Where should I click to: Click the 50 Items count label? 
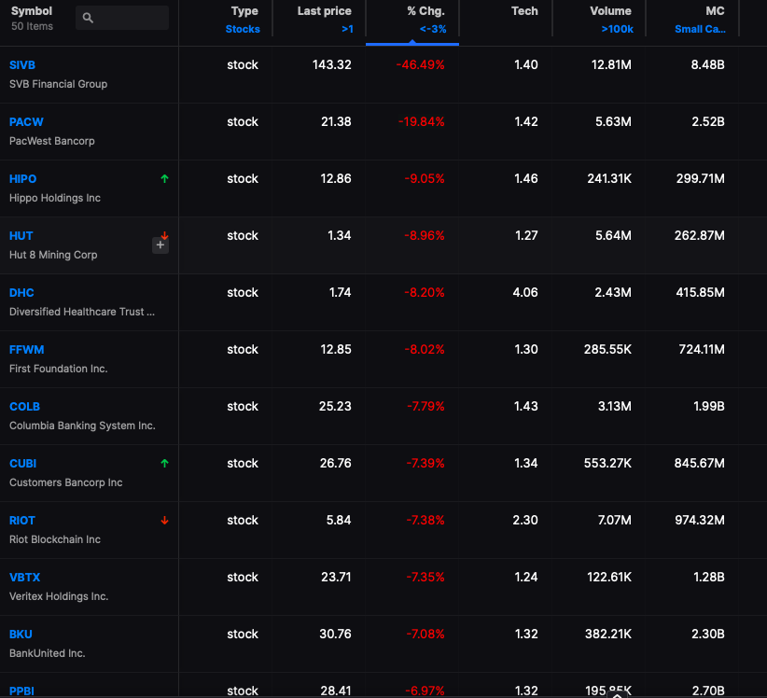click(32, 26)
